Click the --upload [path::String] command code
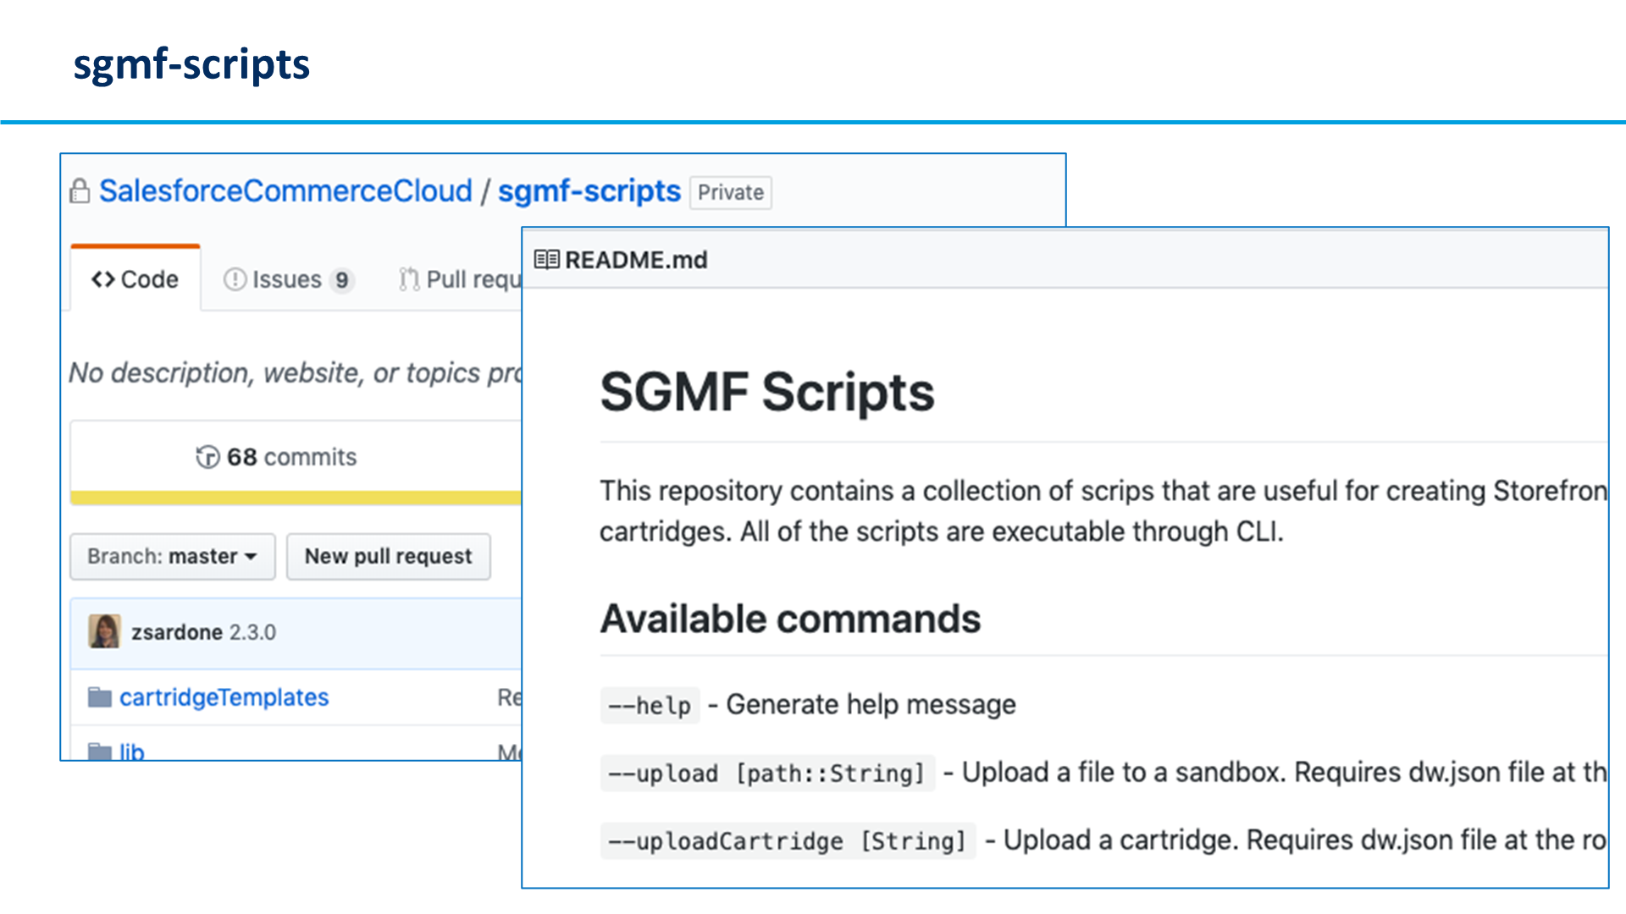 (767, 773)
